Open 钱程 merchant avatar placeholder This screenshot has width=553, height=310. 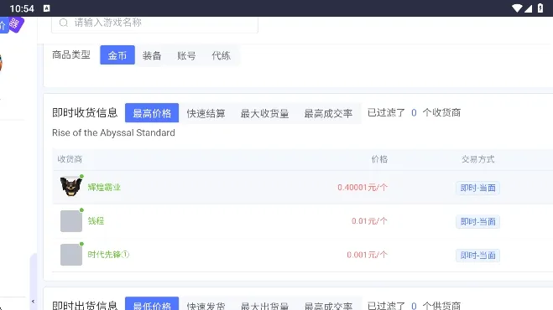70,221
